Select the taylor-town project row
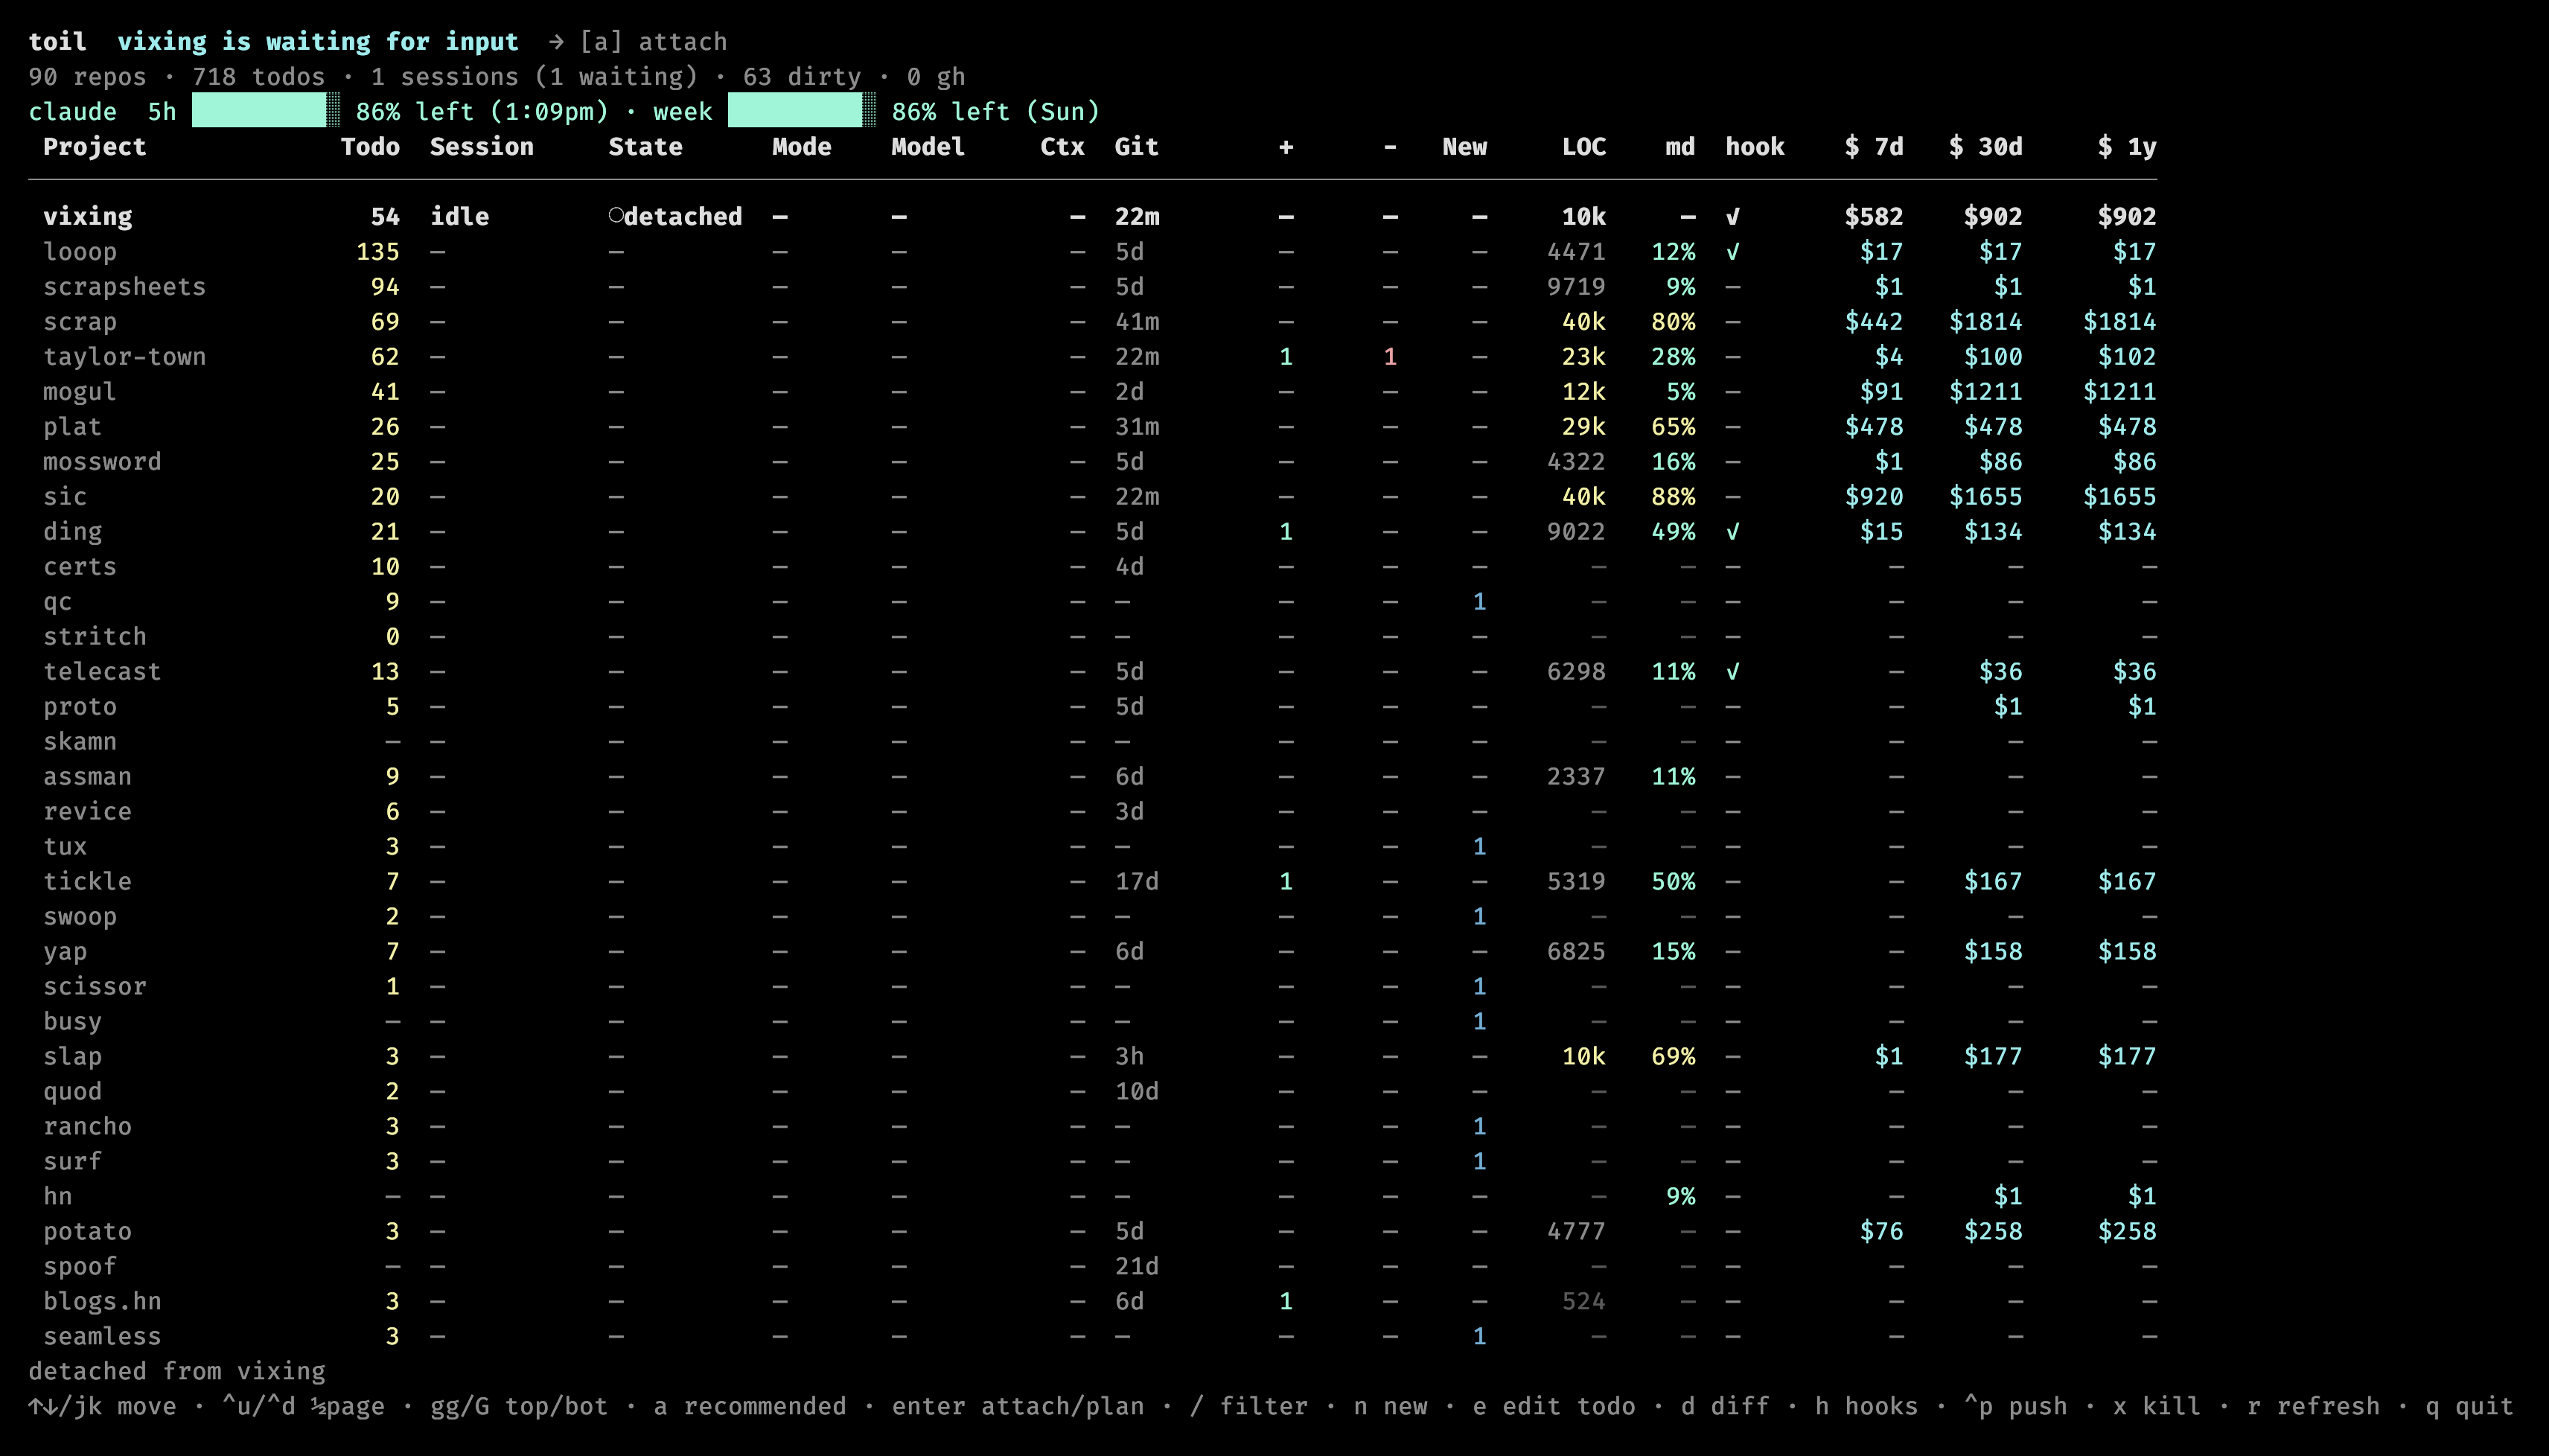 (1093, 357)
